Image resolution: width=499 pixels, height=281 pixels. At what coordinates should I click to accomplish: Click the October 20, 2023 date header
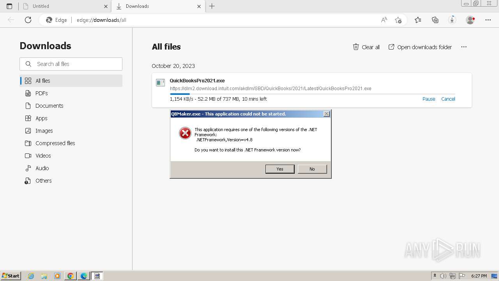(x=173, y=66)
